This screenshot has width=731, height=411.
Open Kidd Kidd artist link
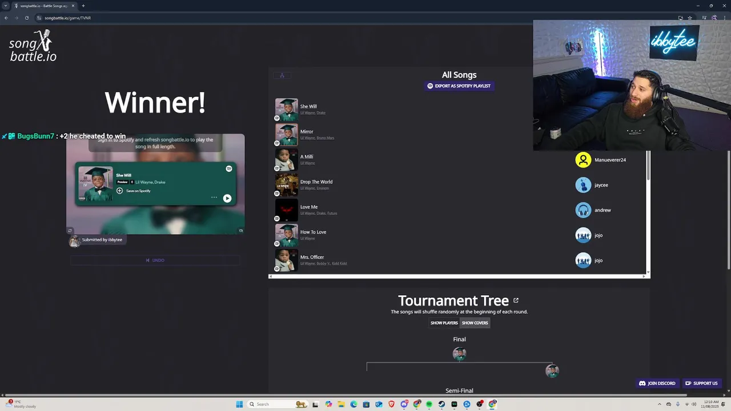tap(339, 264)
